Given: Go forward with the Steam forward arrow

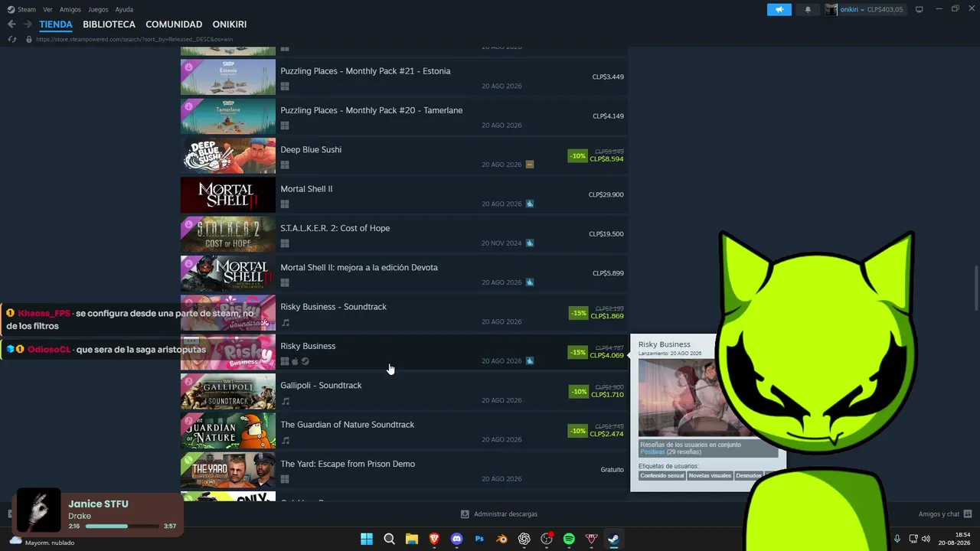Looking at the screenshot, I should (28, 24).
